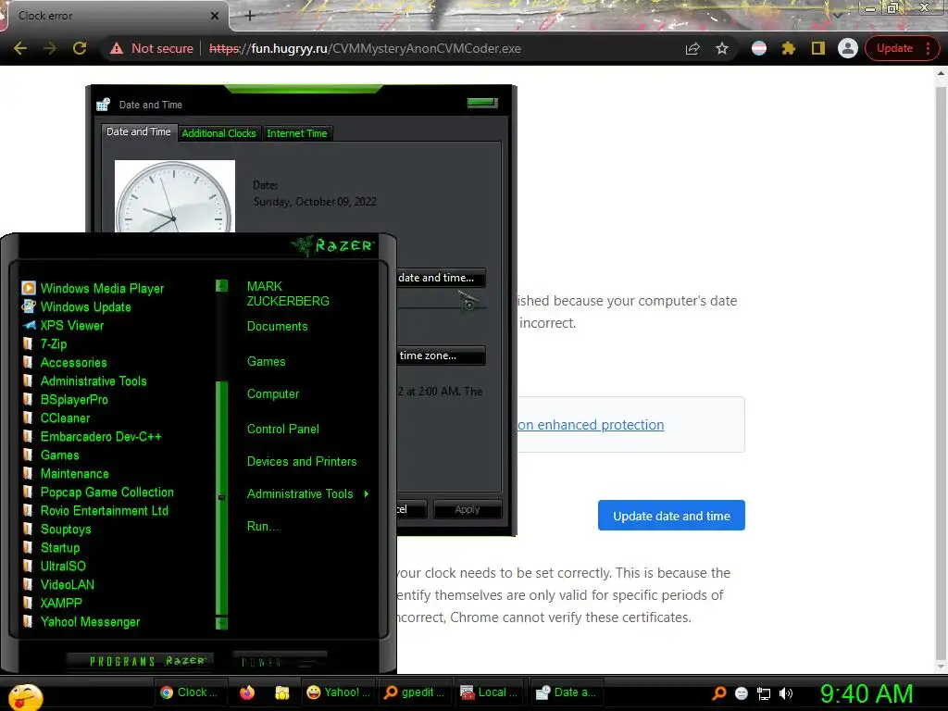Click volume speaker tray icon
The height and width of the screenshot is (711, 948).
tap(786, 693)
